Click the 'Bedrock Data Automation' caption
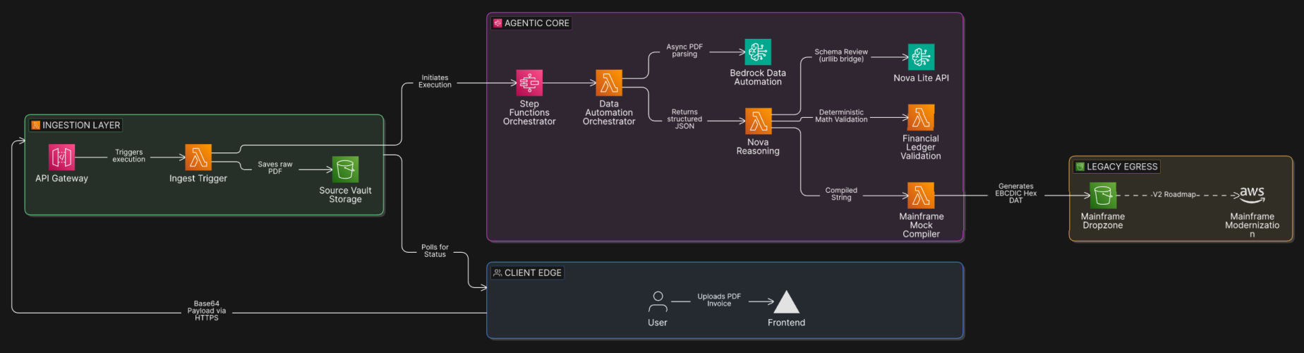Viewport: 1304px width, 353px height. tap(758, 78)
